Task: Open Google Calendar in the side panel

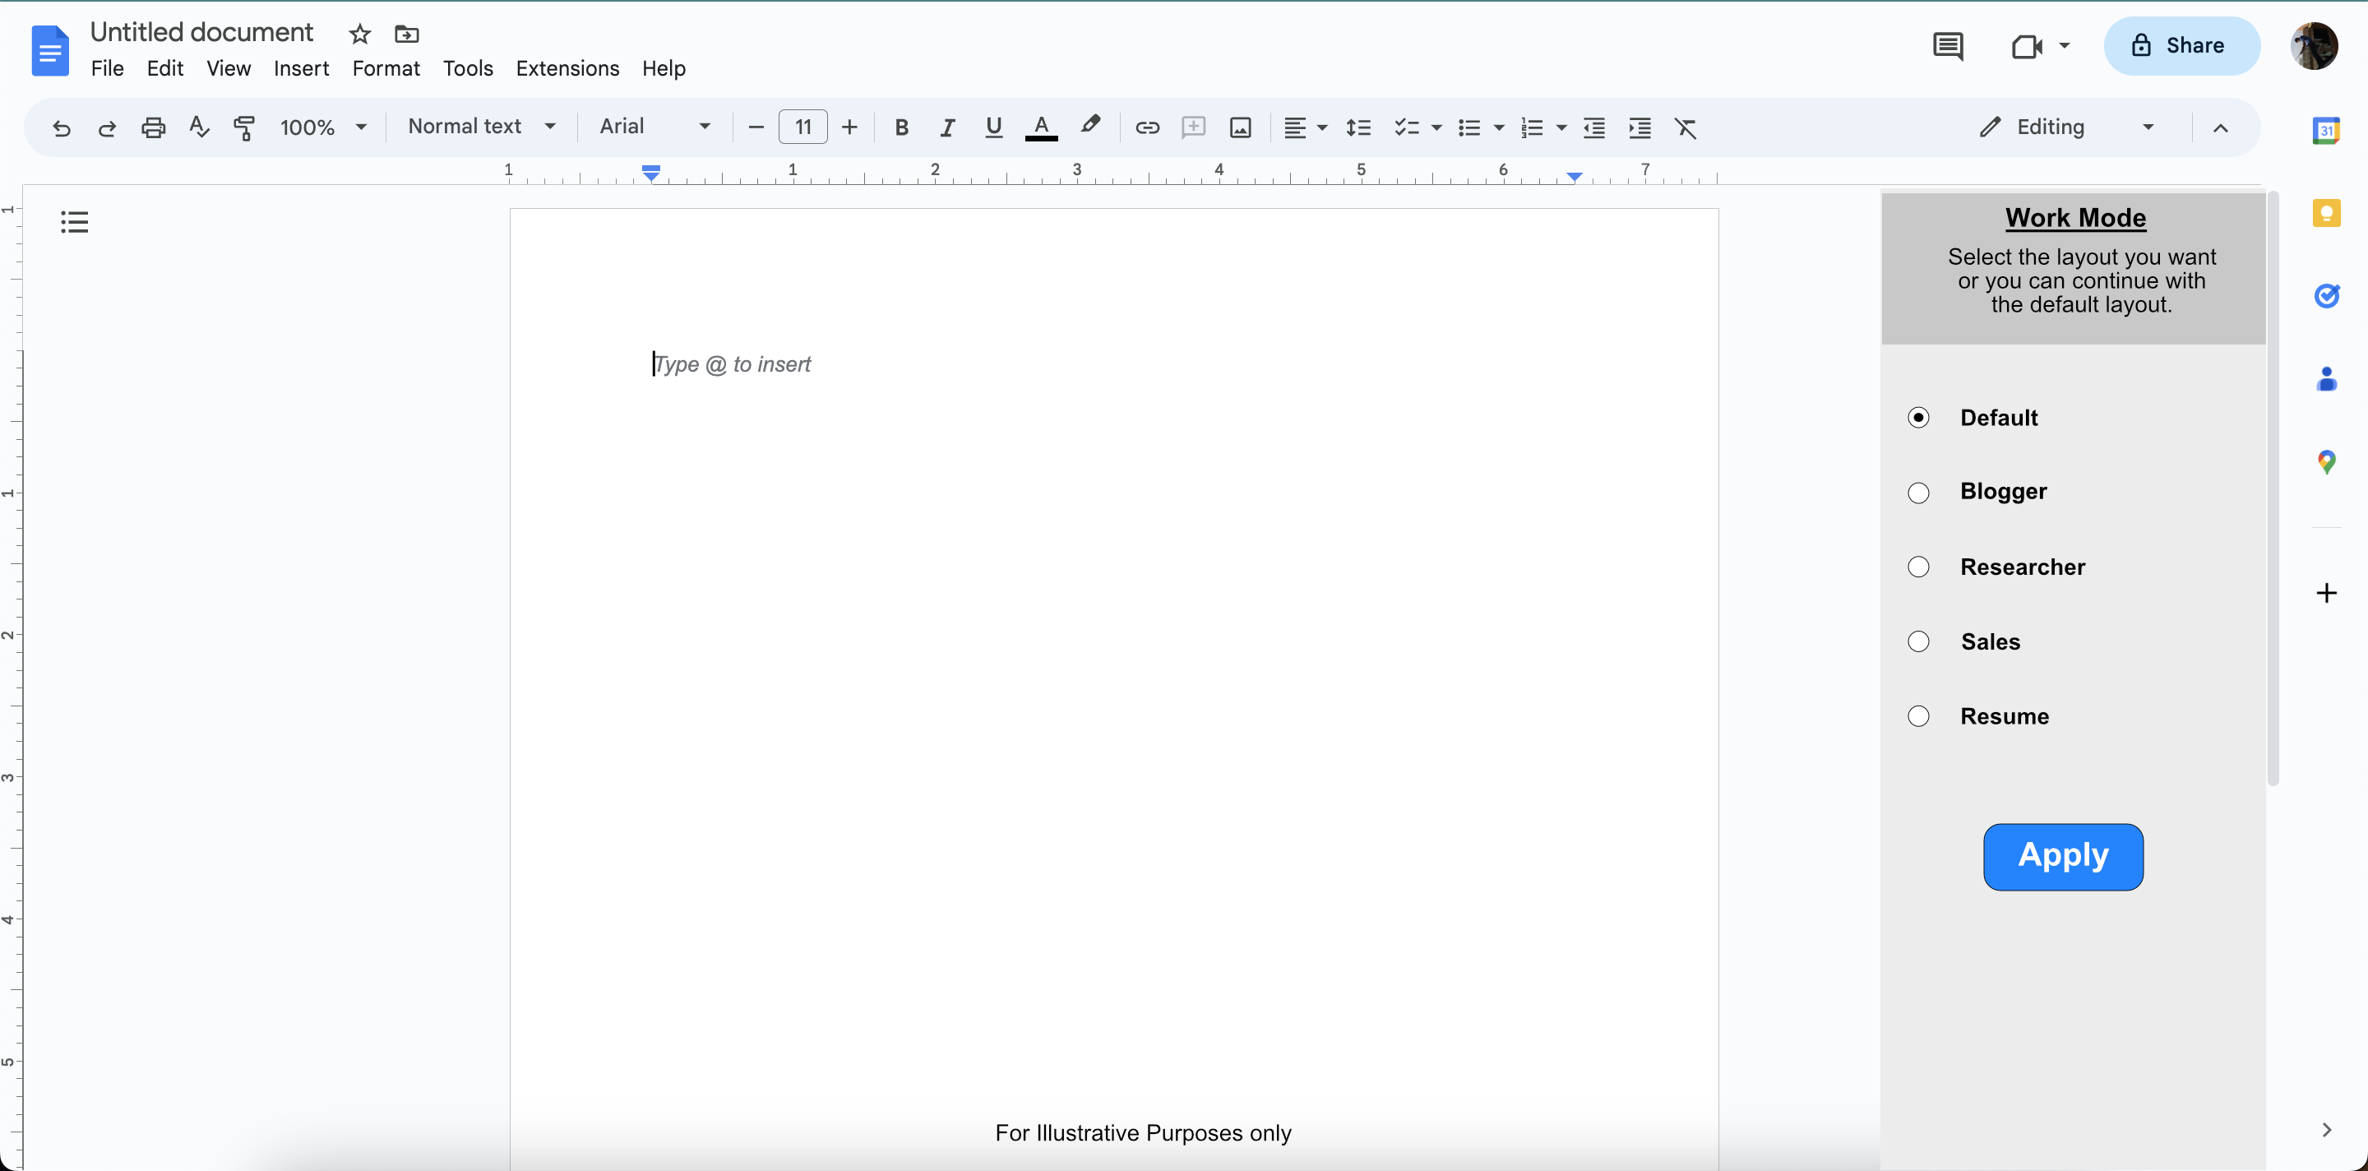Action: (2326, 131)
